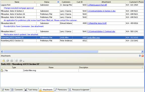Select the Milwaukee Astor C row
Image resolution: width=145 pixels, height=92 pixels.
click(x=72, y=31)
